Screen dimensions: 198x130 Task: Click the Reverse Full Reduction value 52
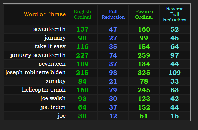(175, 29)
